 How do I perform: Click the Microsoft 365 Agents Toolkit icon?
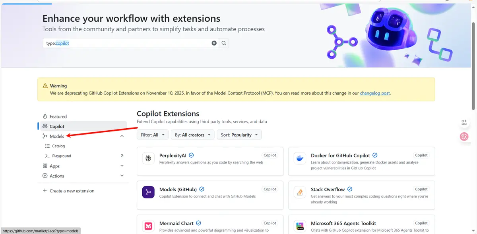point(300,226)
